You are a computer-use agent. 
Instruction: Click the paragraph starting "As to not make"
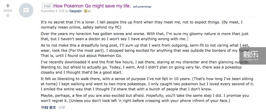click(x=146, y=50)
